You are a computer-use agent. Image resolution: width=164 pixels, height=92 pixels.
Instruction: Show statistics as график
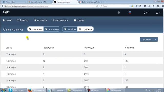click(70, 29)
